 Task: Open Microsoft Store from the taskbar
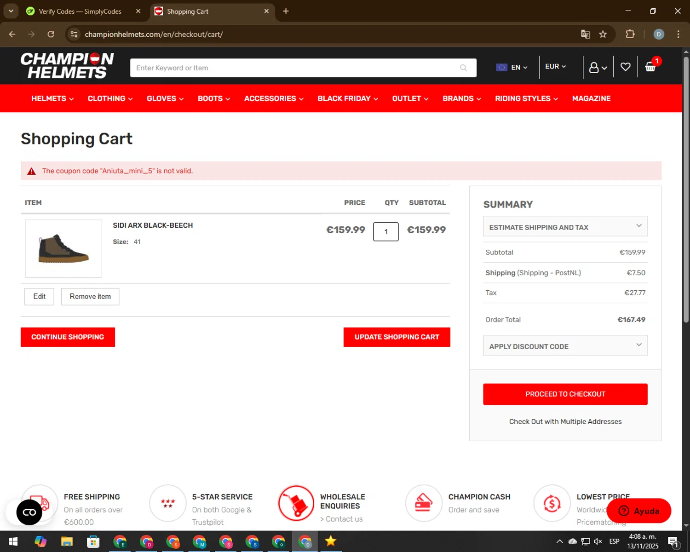coord(93,541)
